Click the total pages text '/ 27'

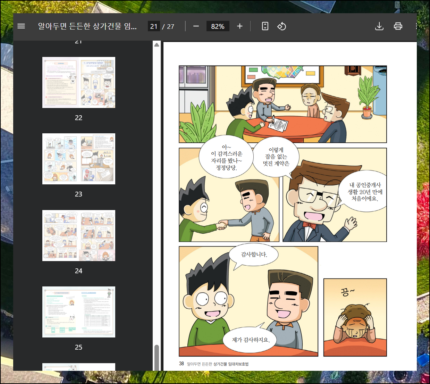(x=168, y=26)
